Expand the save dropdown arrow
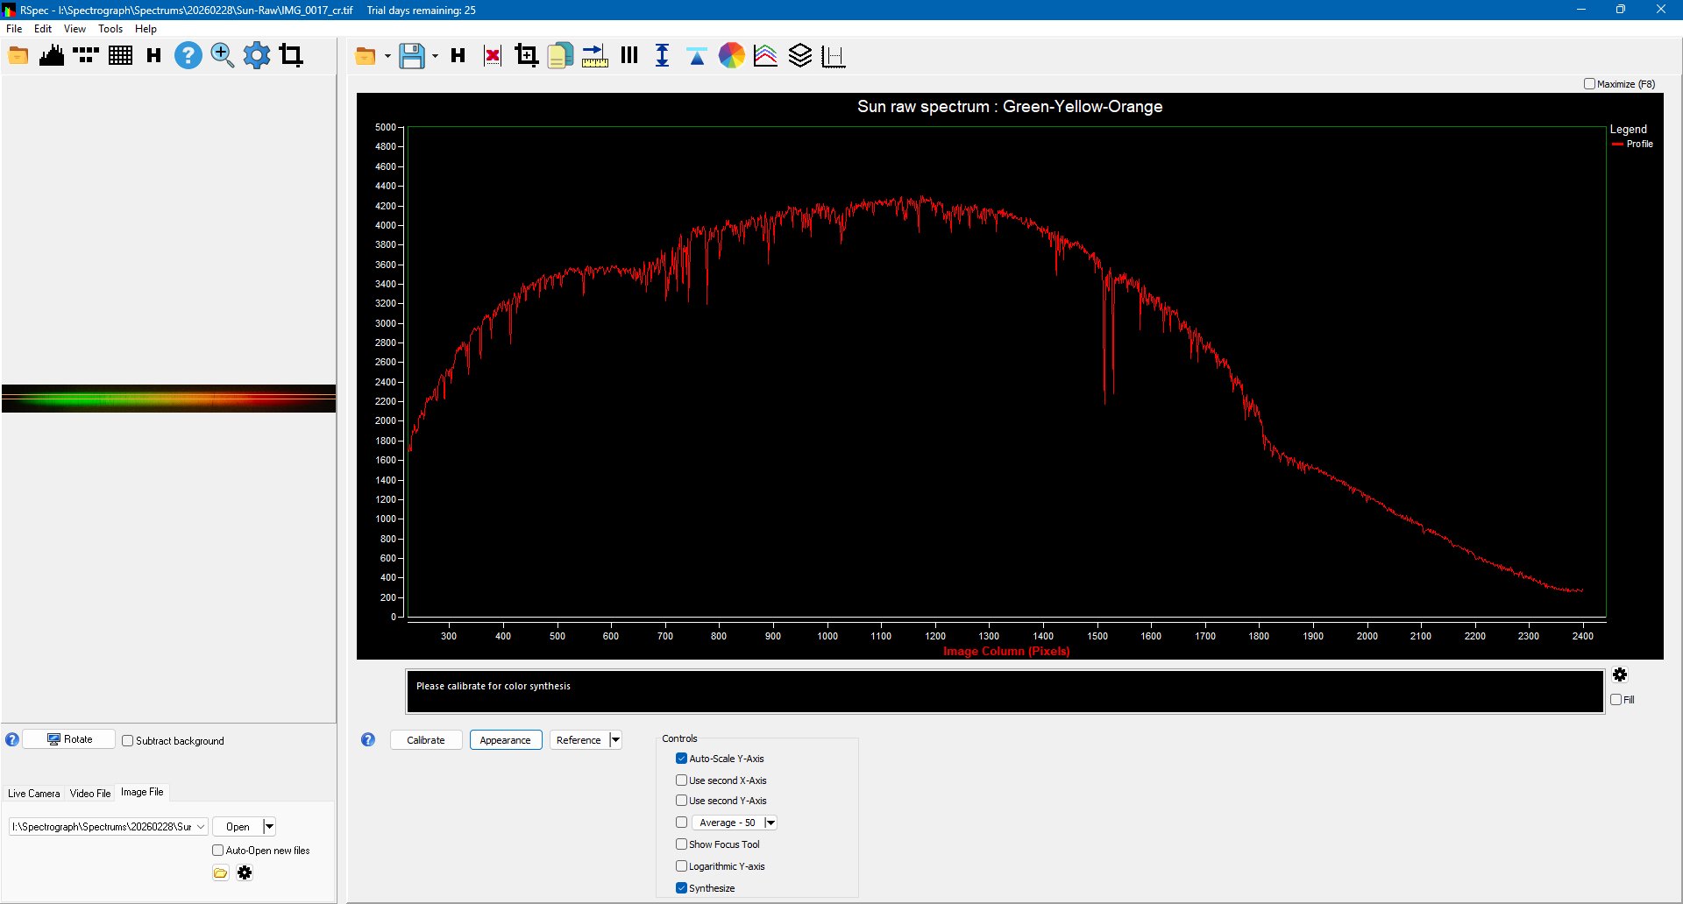 coord(435,57)
